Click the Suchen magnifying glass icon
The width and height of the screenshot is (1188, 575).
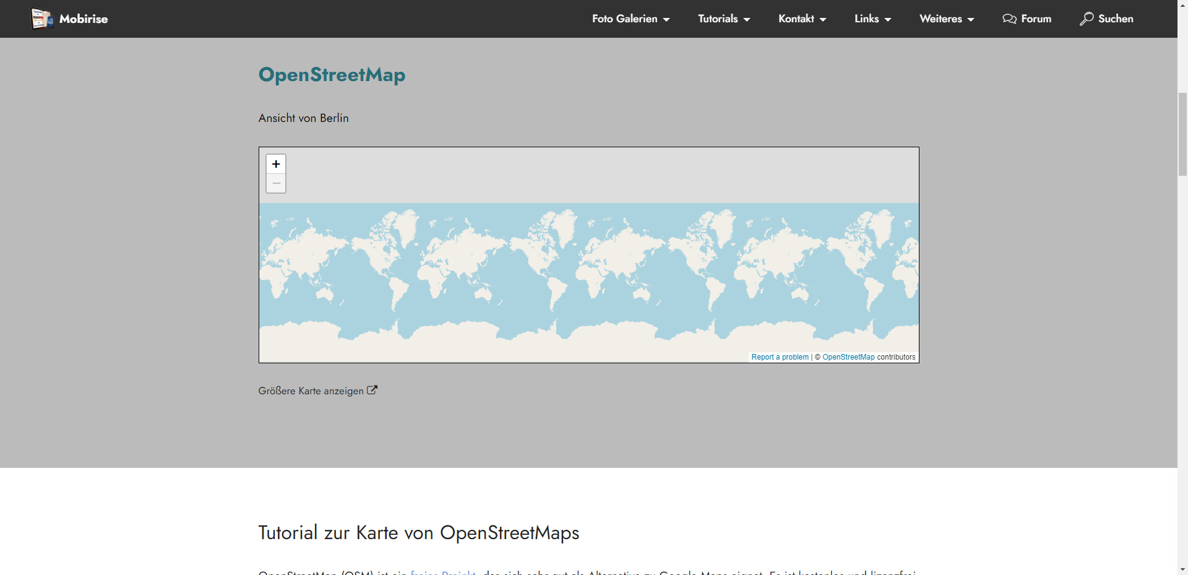[x=1087, y=19]
